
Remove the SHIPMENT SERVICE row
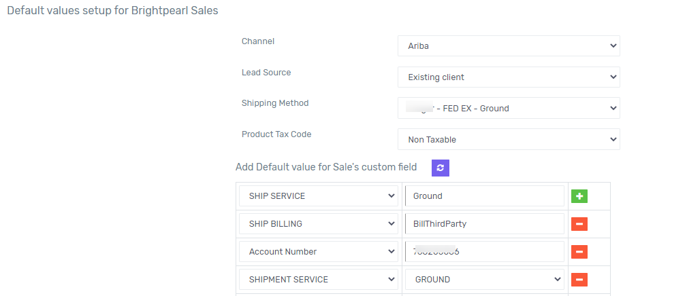point(579,280)
